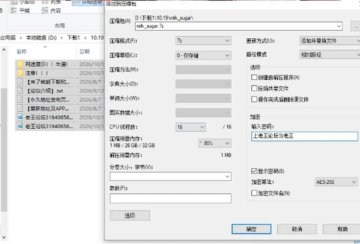Image resolution: width=360 pixels, height=244 pixels.
Task: Open the 80% memory usage dropdown
Action: point(214,143)
